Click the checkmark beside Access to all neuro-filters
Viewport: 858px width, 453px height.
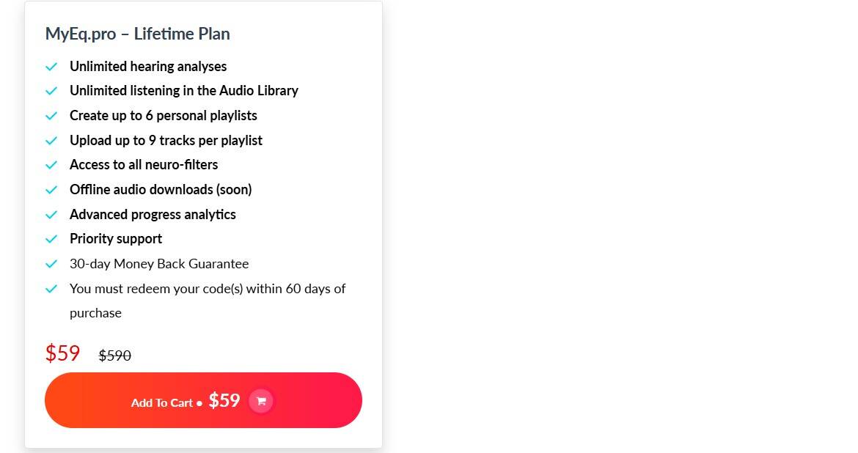tap(51, 165)
